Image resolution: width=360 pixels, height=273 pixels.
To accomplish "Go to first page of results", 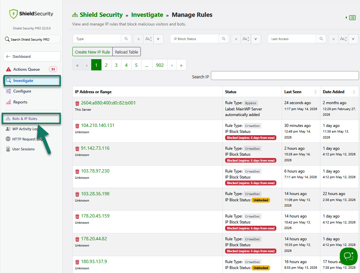I will [77, 65].
